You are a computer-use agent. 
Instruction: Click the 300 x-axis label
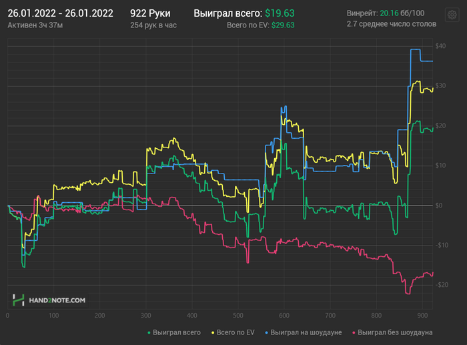click(x=146, y=316)
